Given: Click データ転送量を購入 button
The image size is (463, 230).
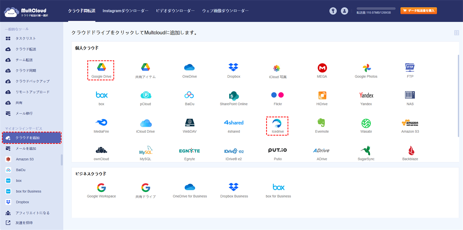Looking at the screenshot, I should coord(419,11).
